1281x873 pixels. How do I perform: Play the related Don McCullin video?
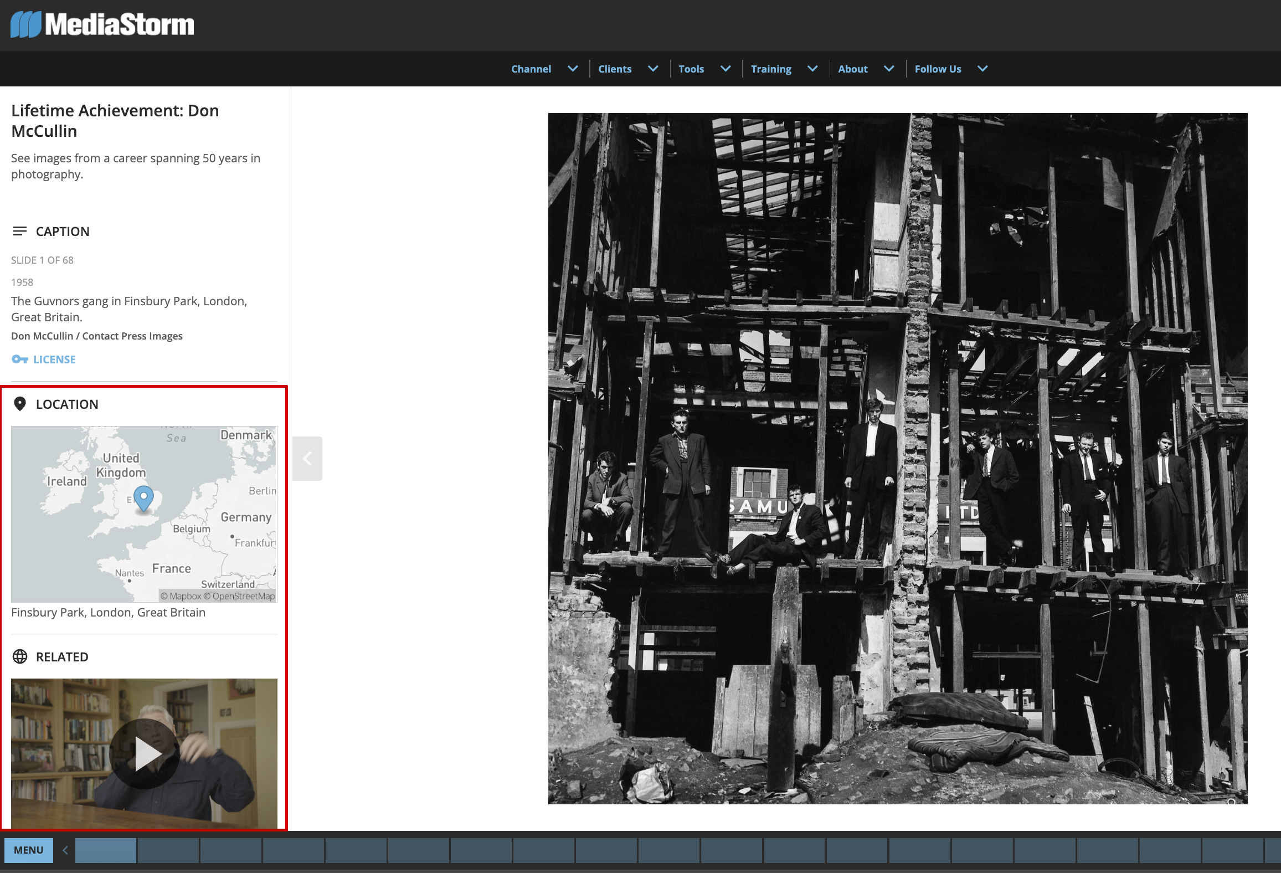pyautogui.click(x=144, y=753)
